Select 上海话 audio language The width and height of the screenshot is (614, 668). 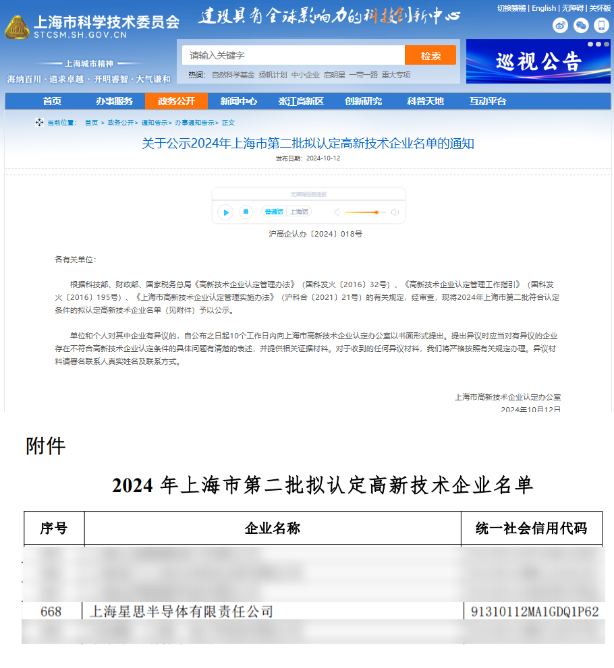click(299, 212)
